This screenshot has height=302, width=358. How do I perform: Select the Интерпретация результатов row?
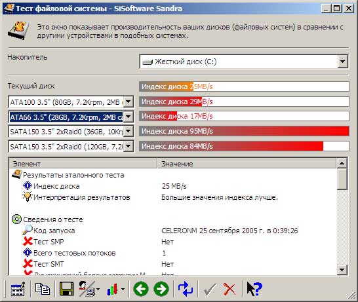coord(173,197)
